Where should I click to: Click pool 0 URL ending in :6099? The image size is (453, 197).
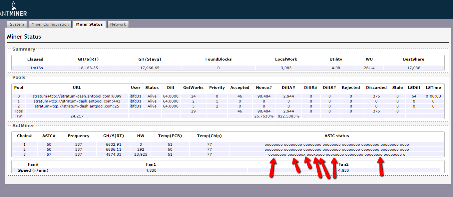(x=77, y=96)
